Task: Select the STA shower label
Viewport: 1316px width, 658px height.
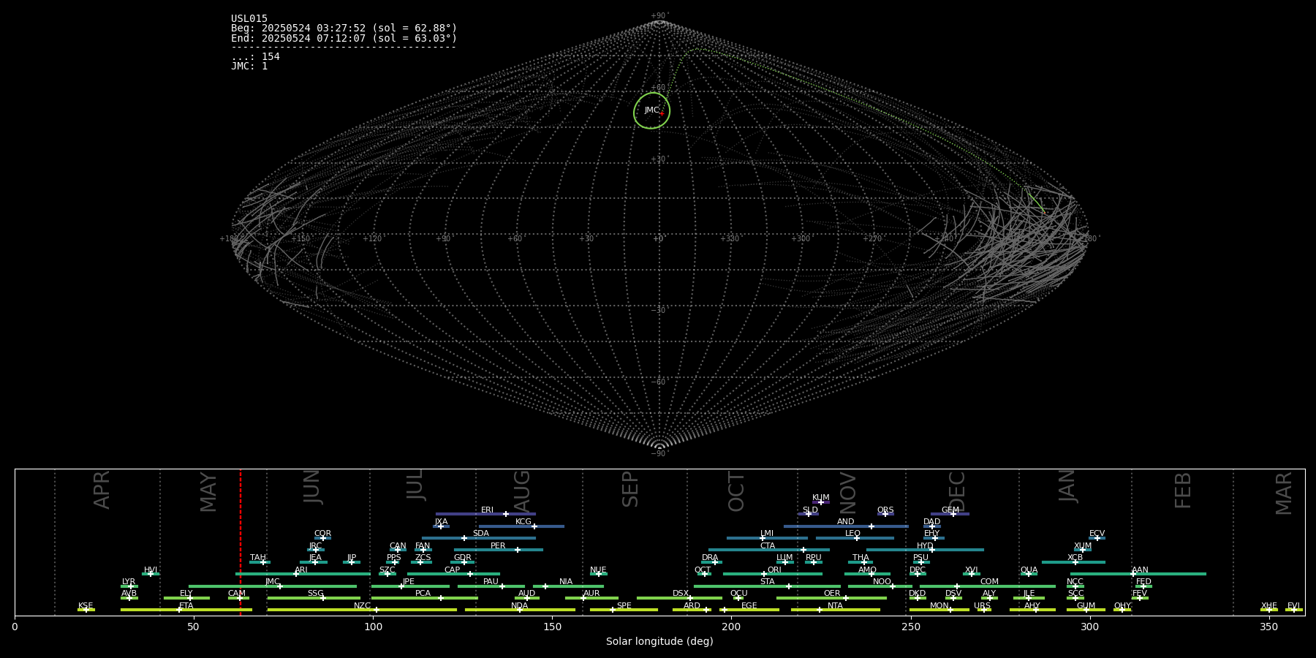Action: (767, 582)
